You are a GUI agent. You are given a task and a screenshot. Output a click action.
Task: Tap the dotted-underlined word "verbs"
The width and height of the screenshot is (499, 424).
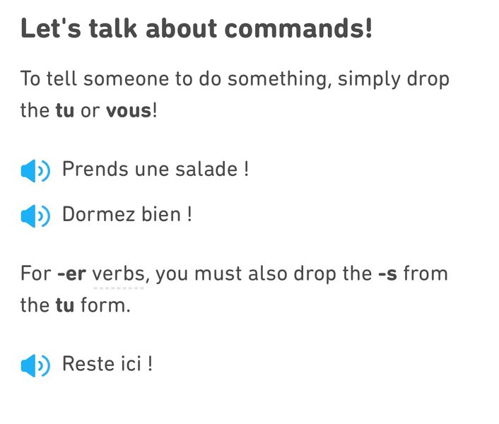click(x=119, y=273)
